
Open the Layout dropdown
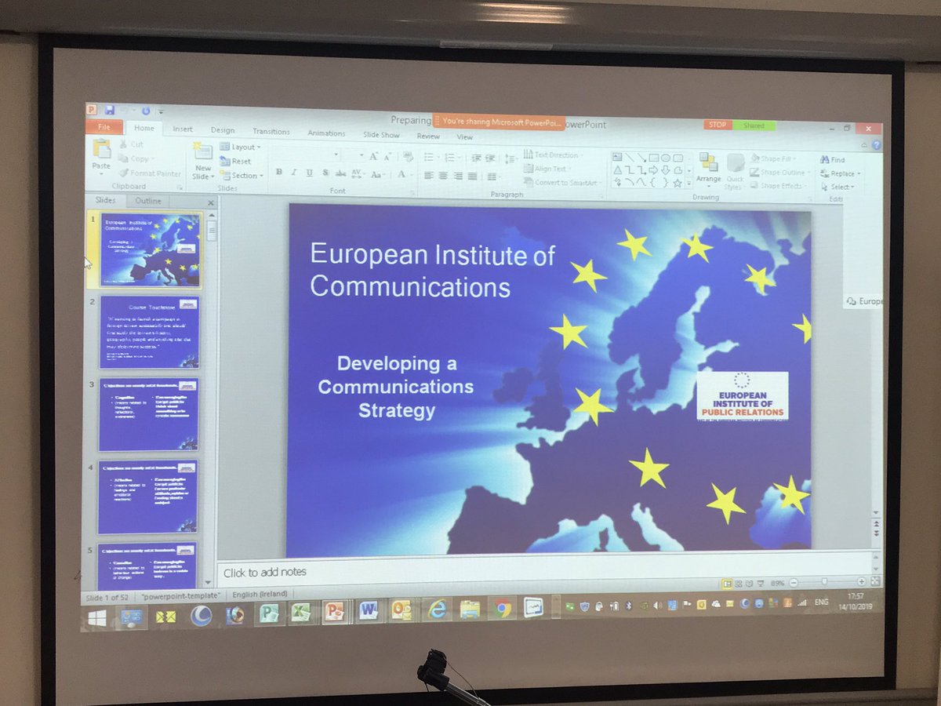240,147
